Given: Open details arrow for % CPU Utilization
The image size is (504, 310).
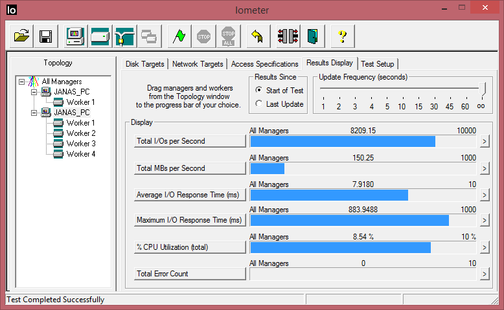Looking at the screenshot, I should coord(485,247).
